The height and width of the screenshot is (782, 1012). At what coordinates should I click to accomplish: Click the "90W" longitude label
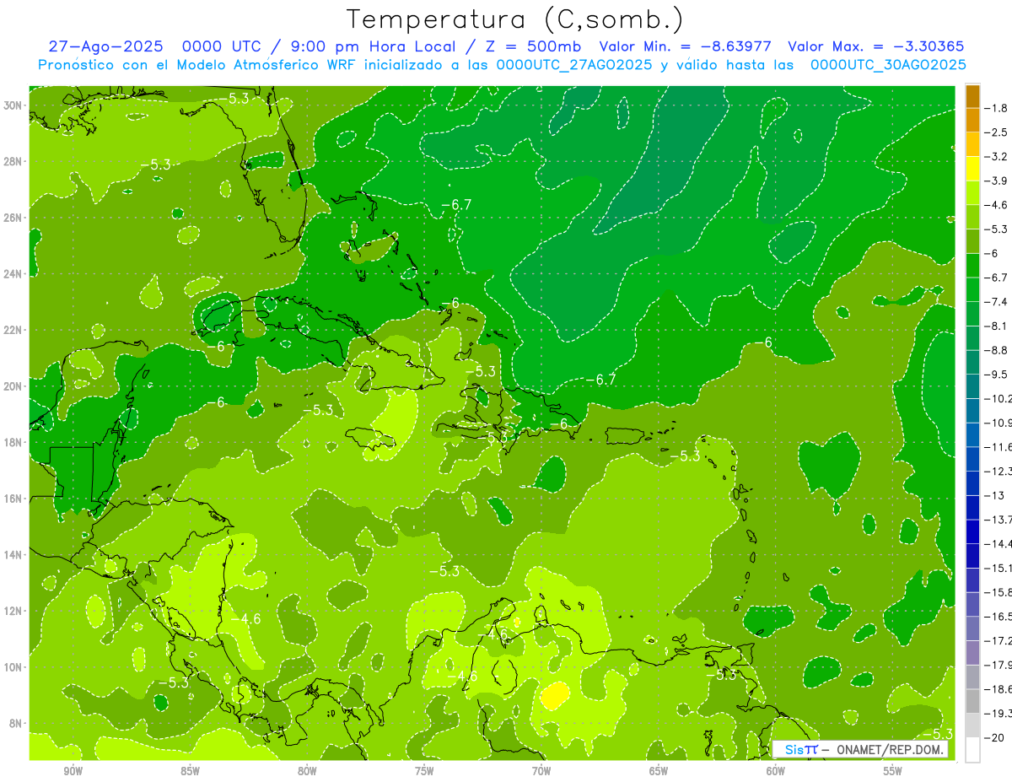pos(73,772)
